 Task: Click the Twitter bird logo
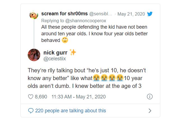click(150, 14)
